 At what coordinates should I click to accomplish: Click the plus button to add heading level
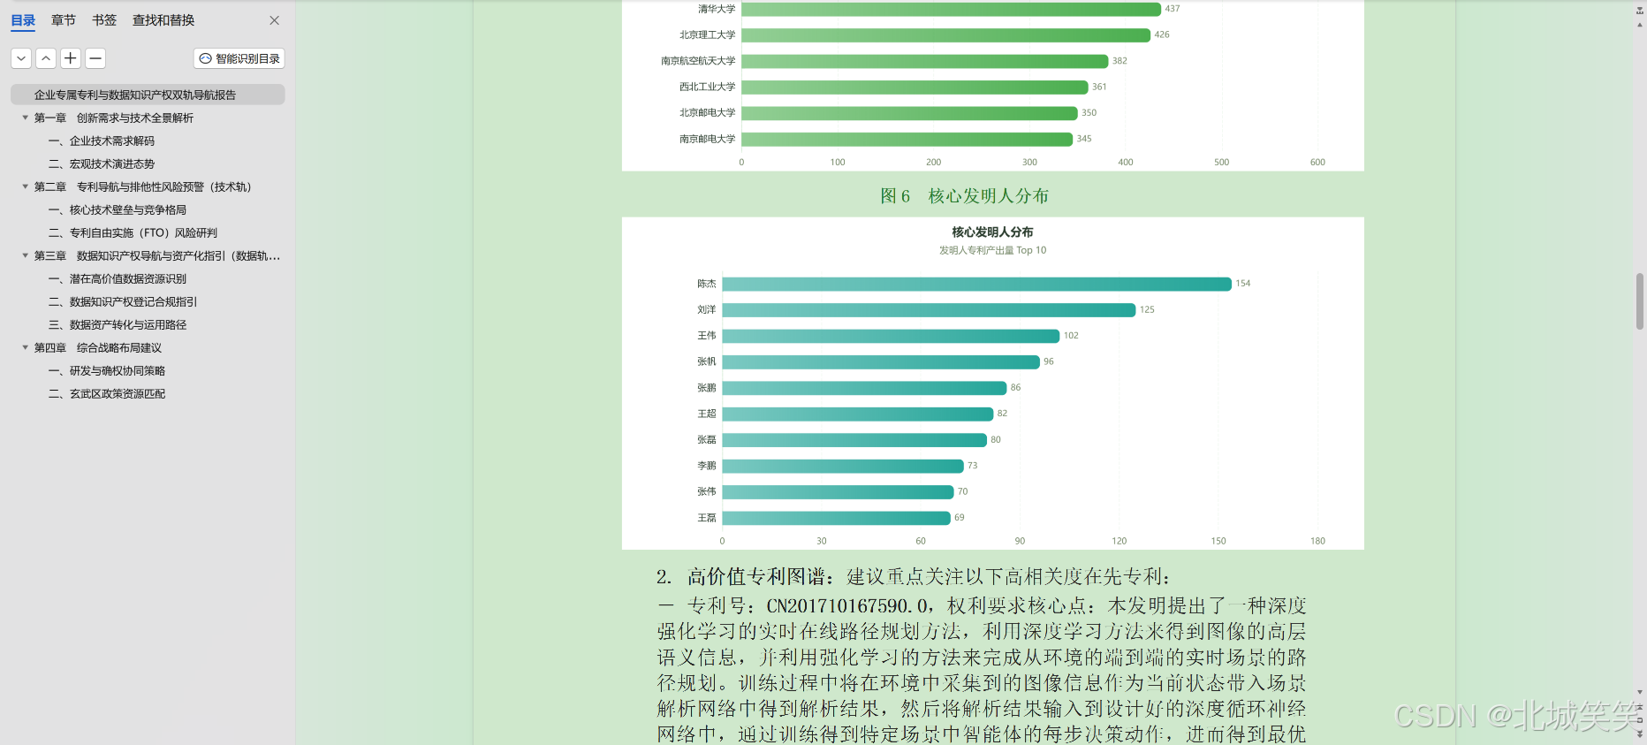point(71,58)
